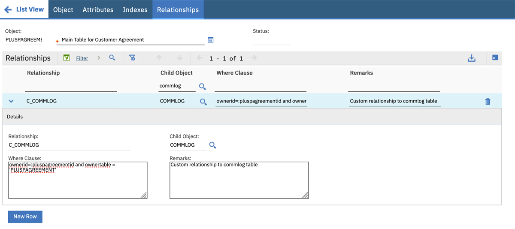Click the search magnifier in Relationships toolbar
This screenshot has height=229, width=515.
point(112,58)
